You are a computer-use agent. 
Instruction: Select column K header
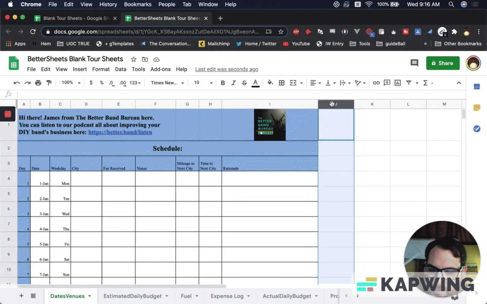(x=372, y=104)
